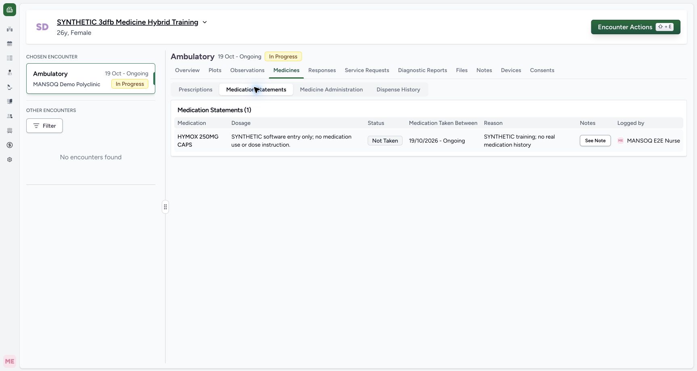
Task: Open the bed sidebar icon
Action: coord(10,131)
